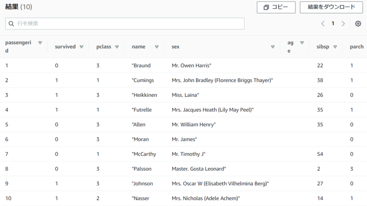This screenshot has height=206, width=367.
Task: Sort by age column arrow
Action: point(302,43)
